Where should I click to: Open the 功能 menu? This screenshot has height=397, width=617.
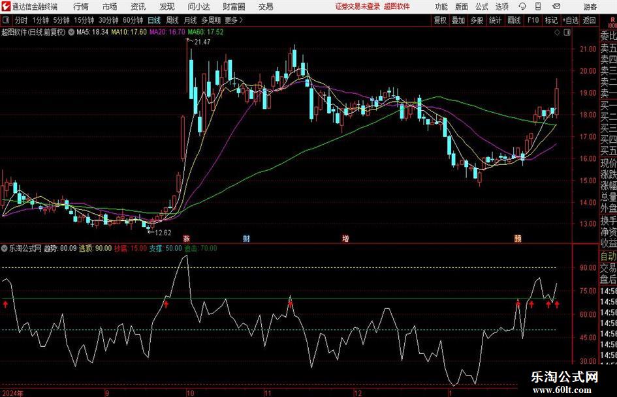point(441,7)
